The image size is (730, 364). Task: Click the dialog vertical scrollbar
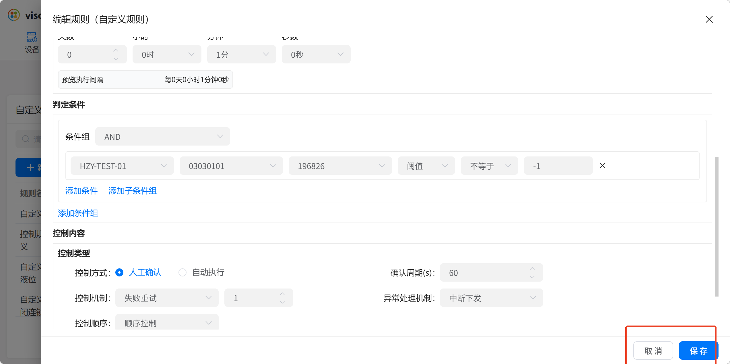717,226
